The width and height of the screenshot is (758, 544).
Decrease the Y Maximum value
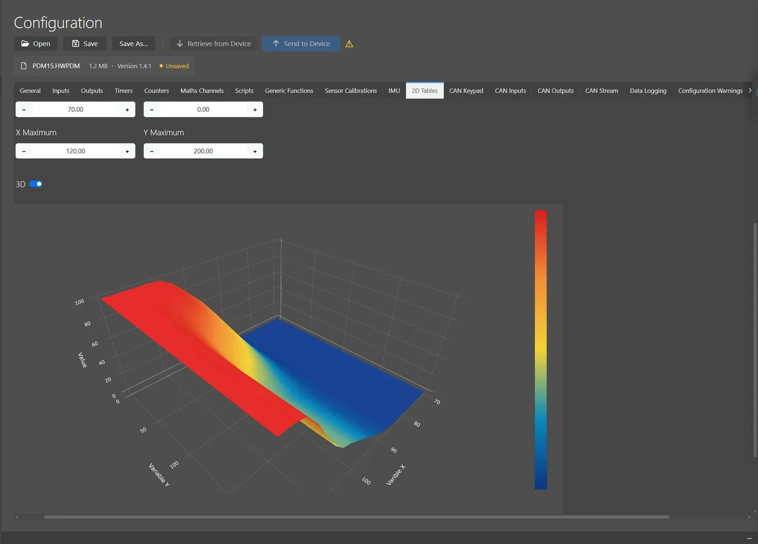pos(152,151)
